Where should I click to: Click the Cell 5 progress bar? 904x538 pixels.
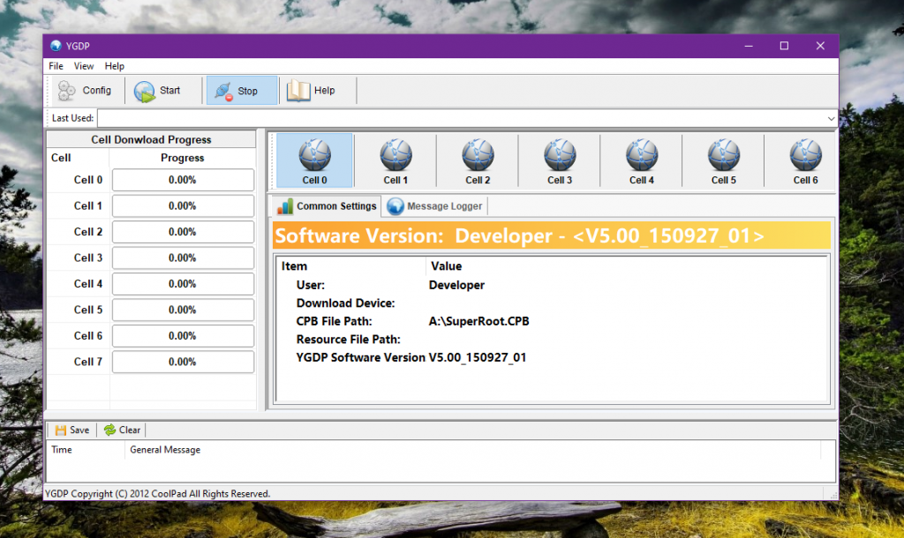point(183,310)
